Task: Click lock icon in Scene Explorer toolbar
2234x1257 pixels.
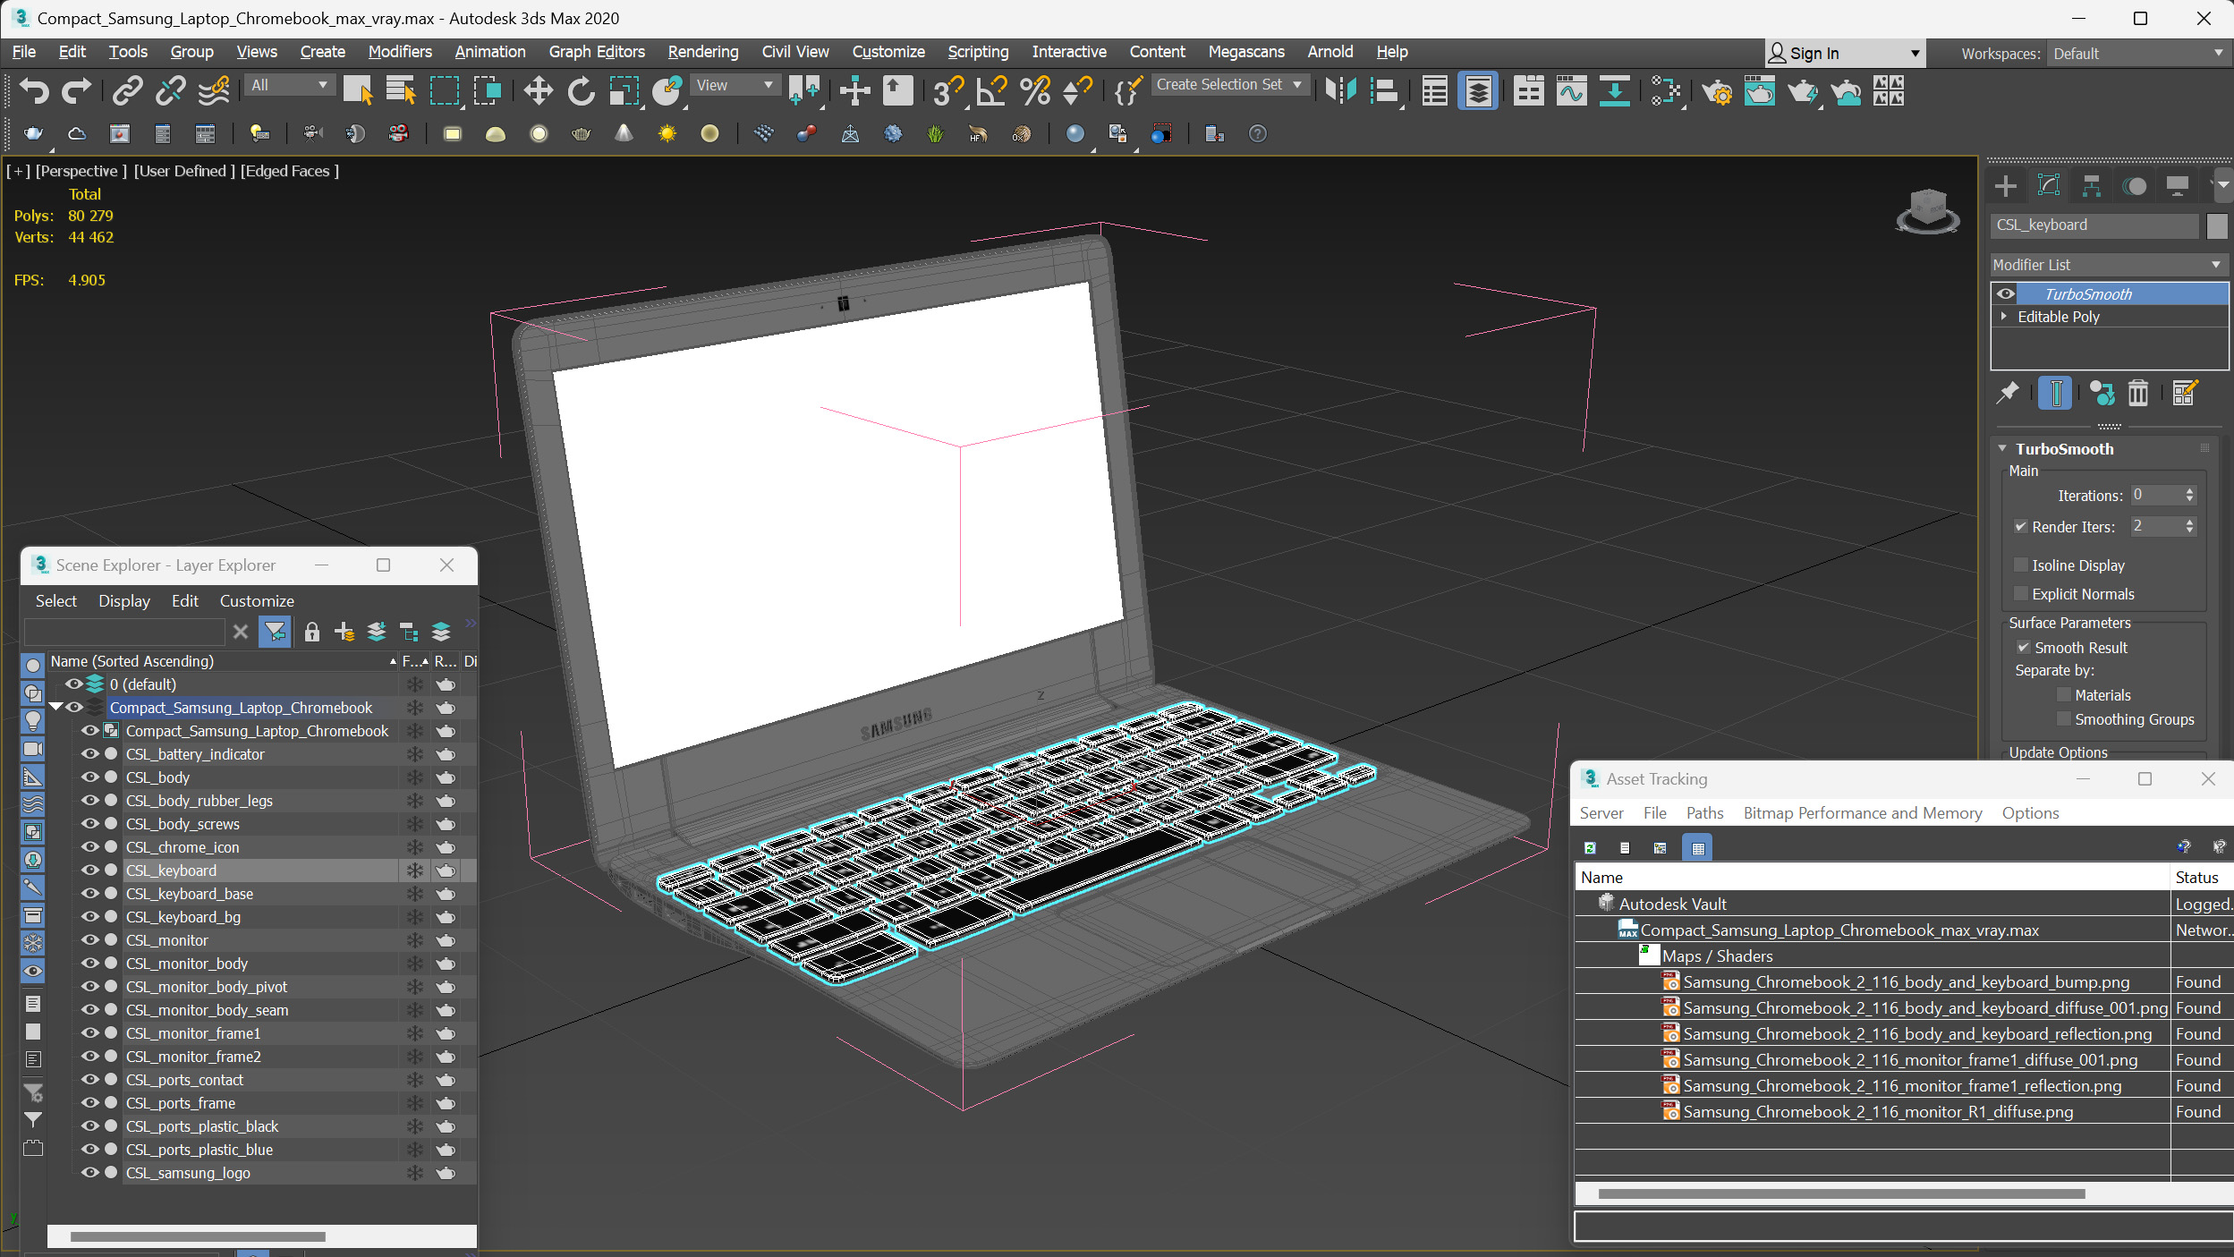Action: [x=311, y=632]
